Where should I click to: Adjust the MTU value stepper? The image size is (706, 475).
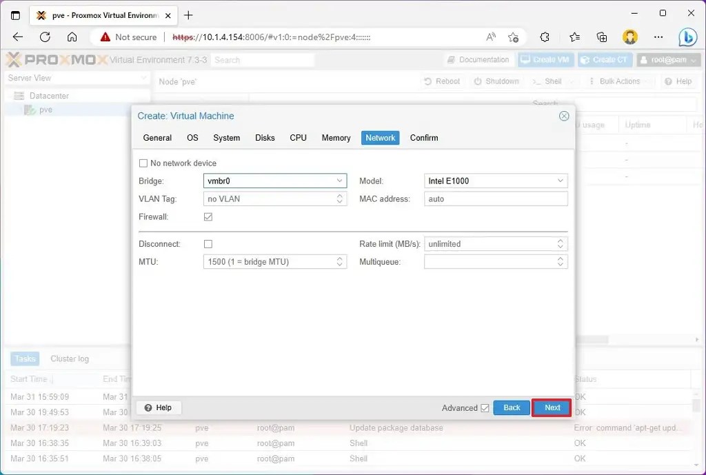[339, 261]
